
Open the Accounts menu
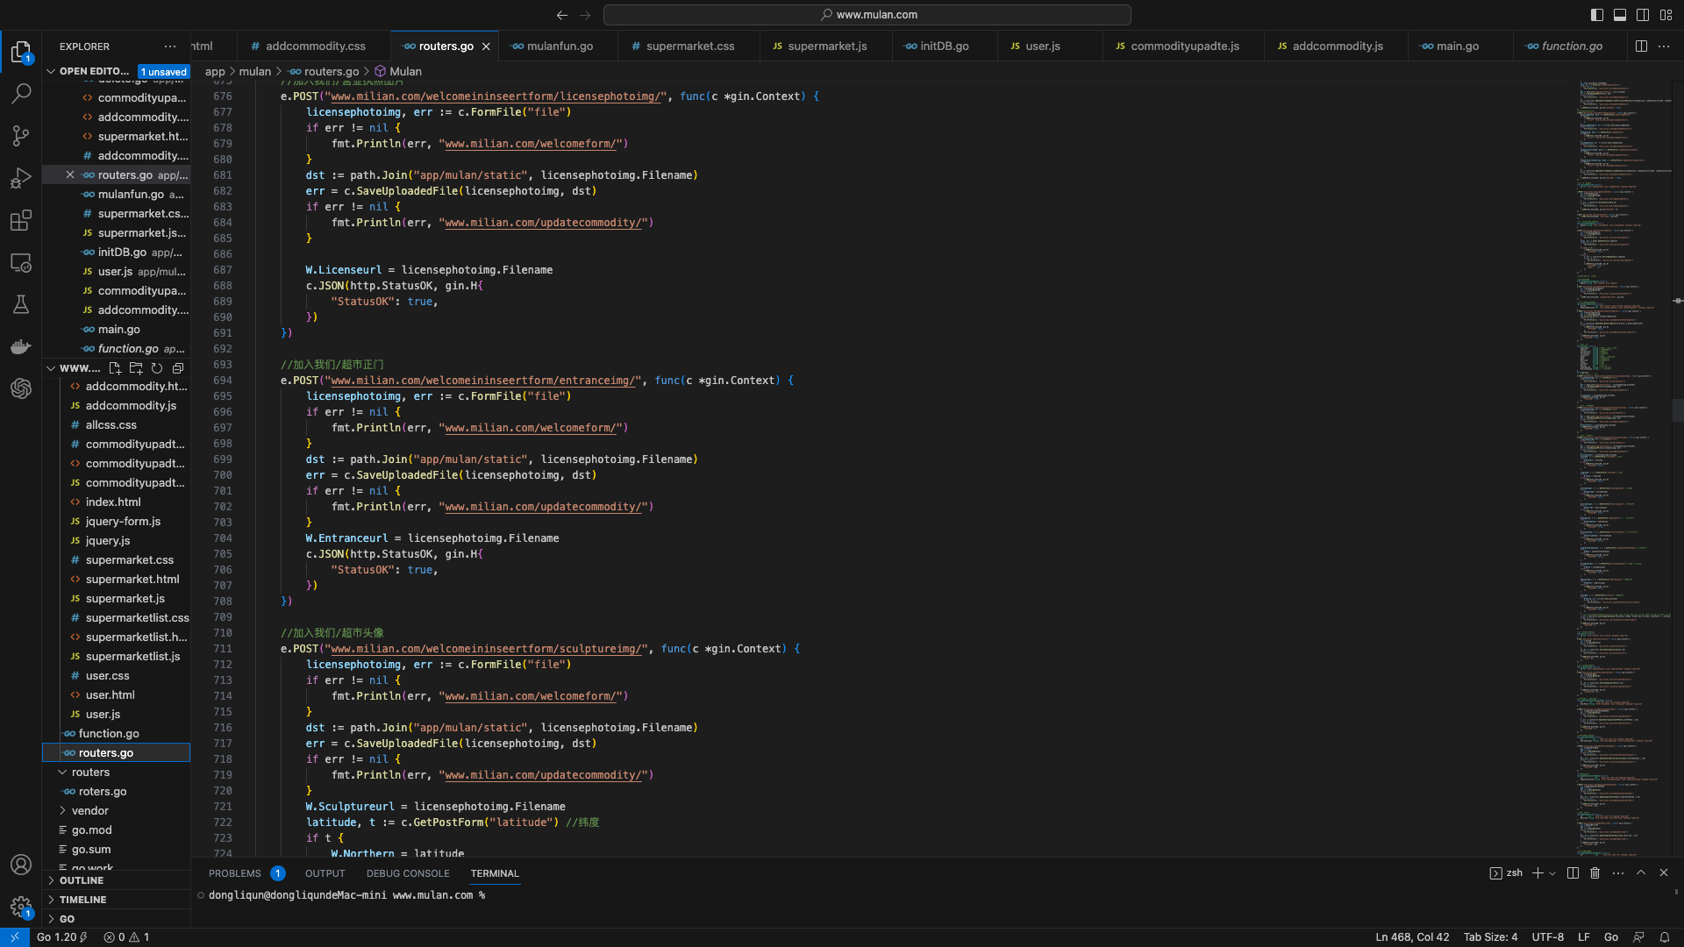[x=21, y=865]
